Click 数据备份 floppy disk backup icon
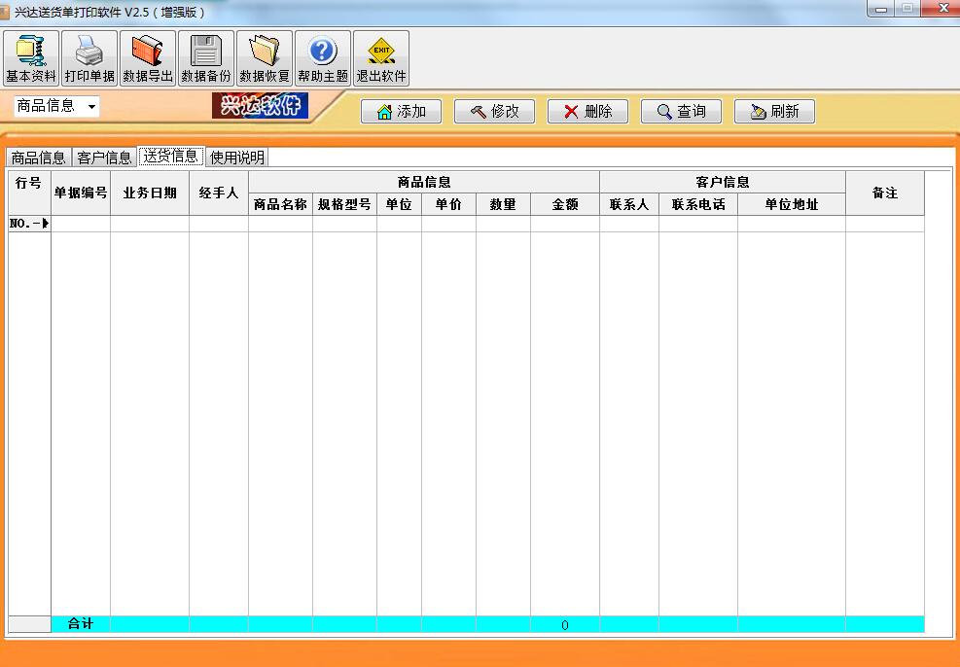960x667 pixels. point(206,58)
